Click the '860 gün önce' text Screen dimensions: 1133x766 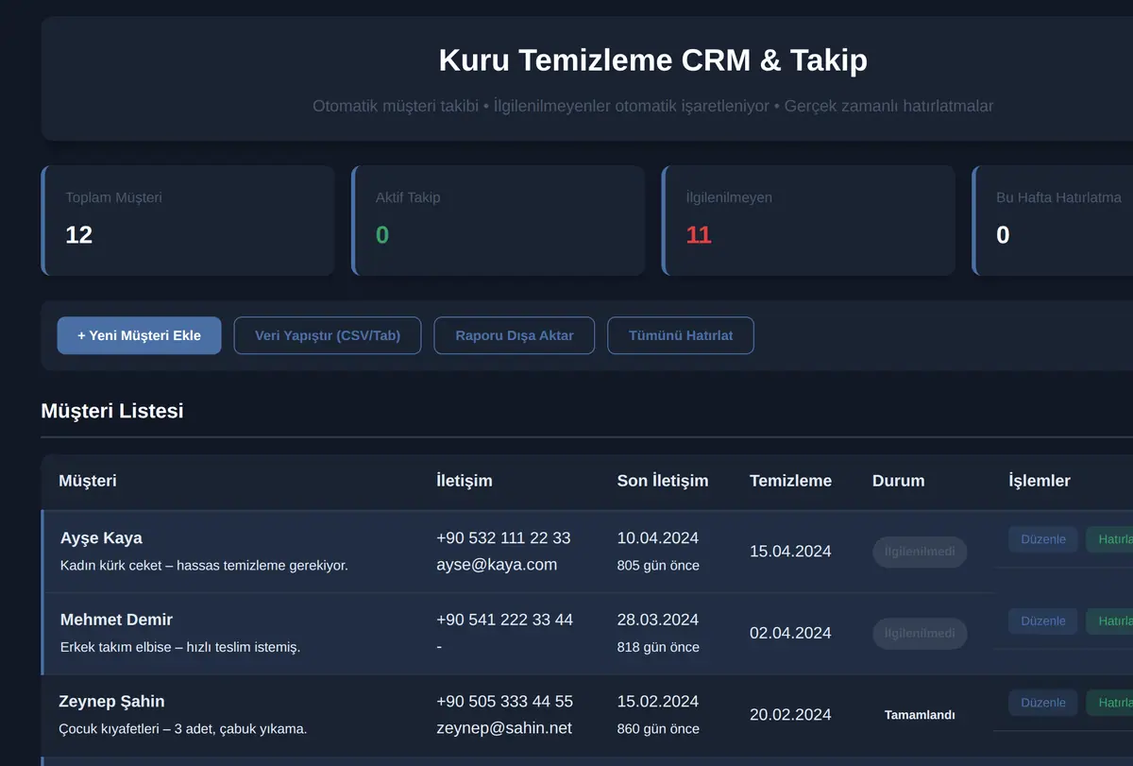pos(658,729)
